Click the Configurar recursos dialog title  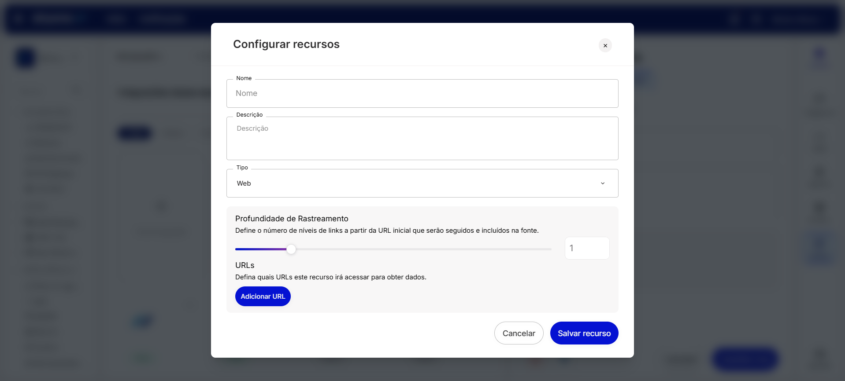286,44
